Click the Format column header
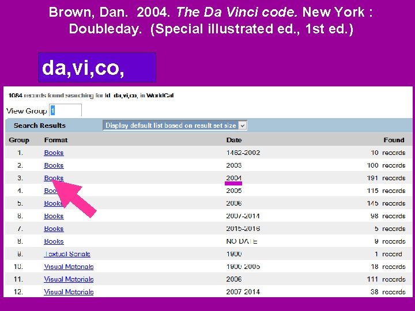Image resolution: width=415 pixels, height=311 pixels. click(56, 140)
